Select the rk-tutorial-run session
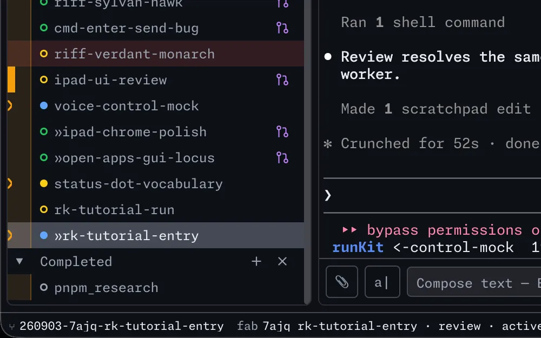 (156, 209)
